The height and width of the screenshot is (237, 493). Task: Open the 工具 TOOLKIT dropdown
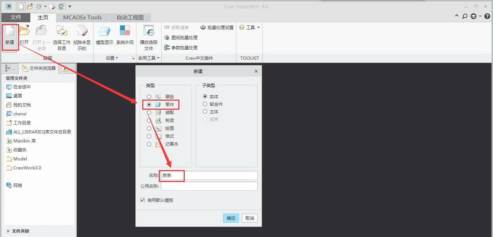(x=250, y=27)
